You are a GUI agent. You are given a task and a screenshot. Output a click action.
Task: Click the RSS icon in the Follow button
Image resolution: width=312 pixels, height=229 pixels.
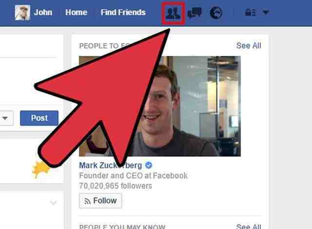tap(87, 201)
